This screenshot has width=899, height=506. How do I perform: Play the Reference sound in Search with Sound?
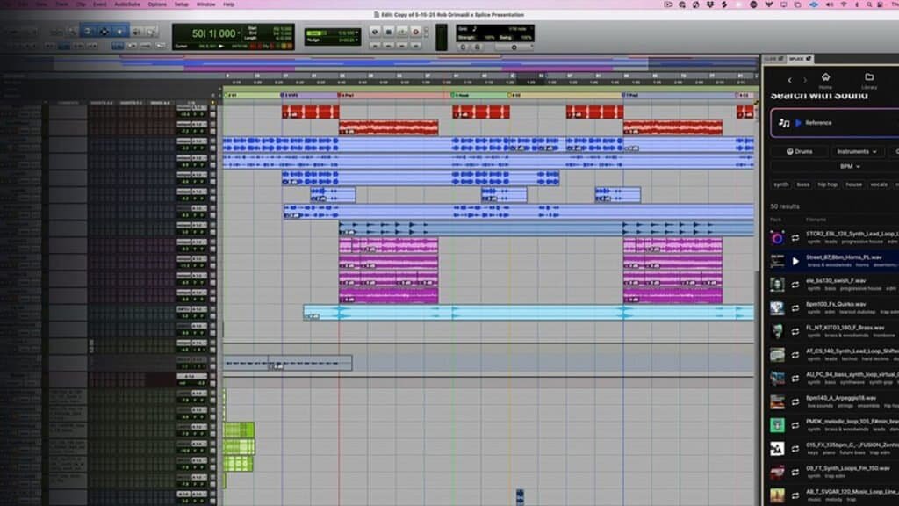click(798, 122)
